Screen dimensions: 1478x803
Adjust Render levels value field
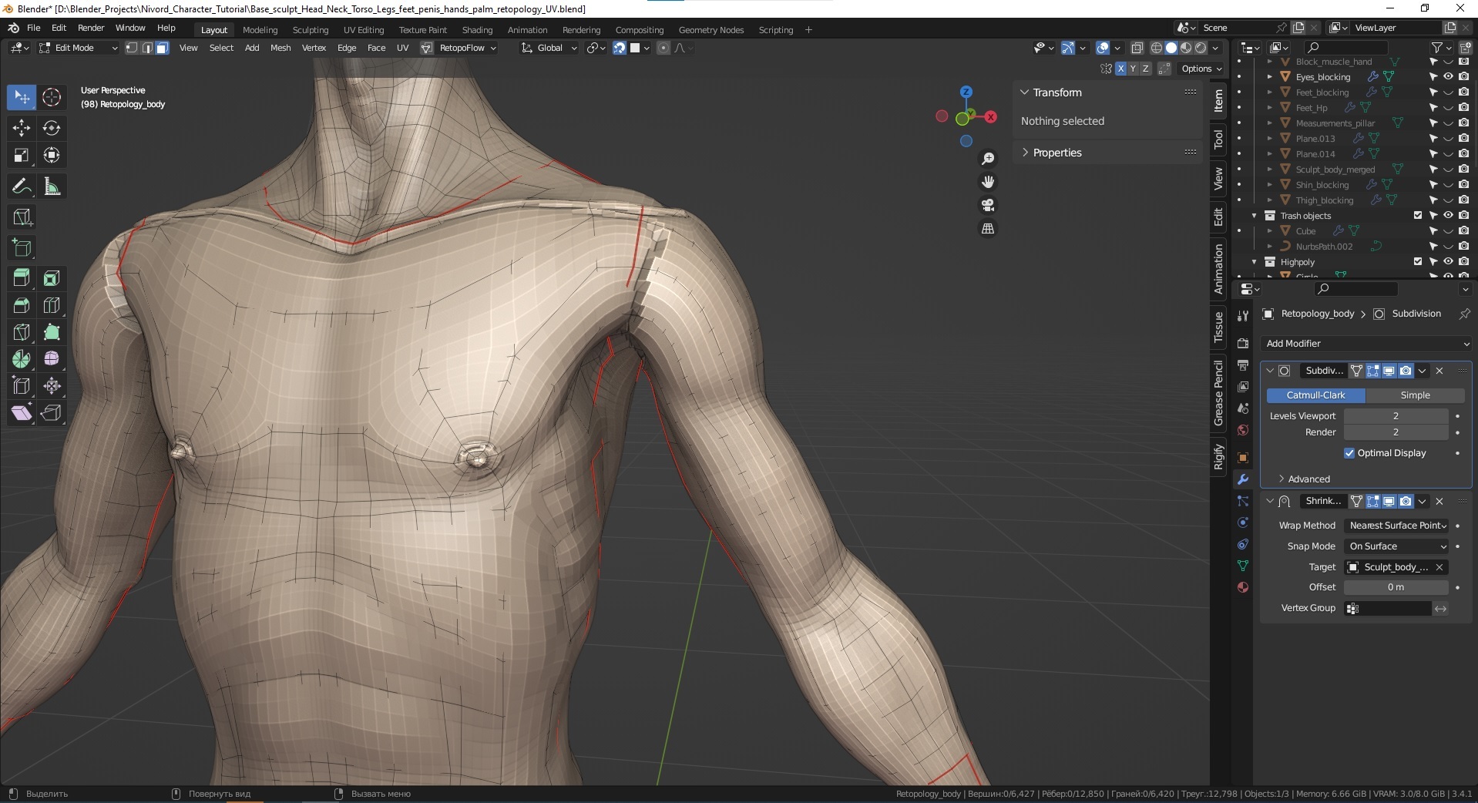coord(1396,432)
